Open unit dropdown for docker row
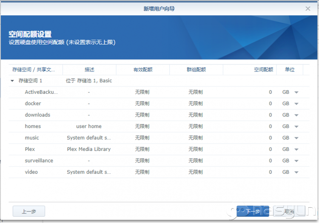The height and width of the screenshot is (223, 319). coord(296,103)
